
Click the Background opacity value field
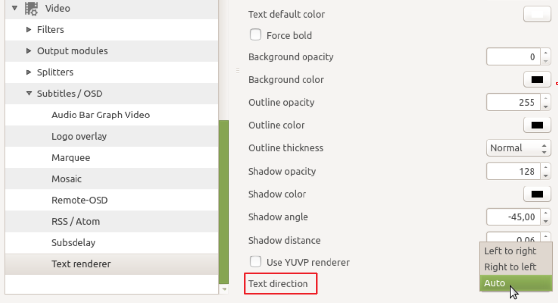click(513, 57)
